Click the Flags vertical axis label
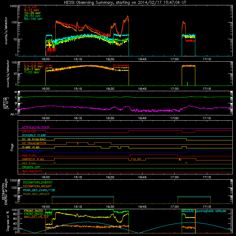Screen dimensions: 236x236 [x=12, y=147]
